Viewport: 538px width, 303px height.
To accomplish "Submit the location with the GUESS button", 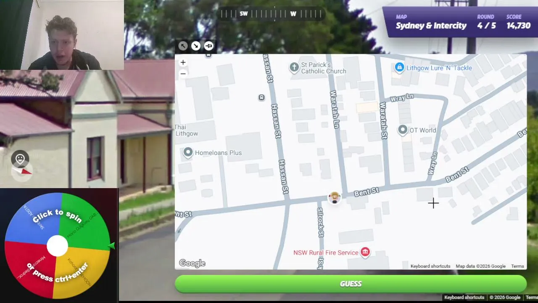I will coord(351,284).
